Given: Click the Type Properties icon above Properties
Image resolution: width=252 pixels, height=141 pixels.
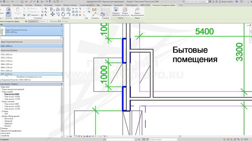Looking at the screenshot, I should [x=8, y=9].
